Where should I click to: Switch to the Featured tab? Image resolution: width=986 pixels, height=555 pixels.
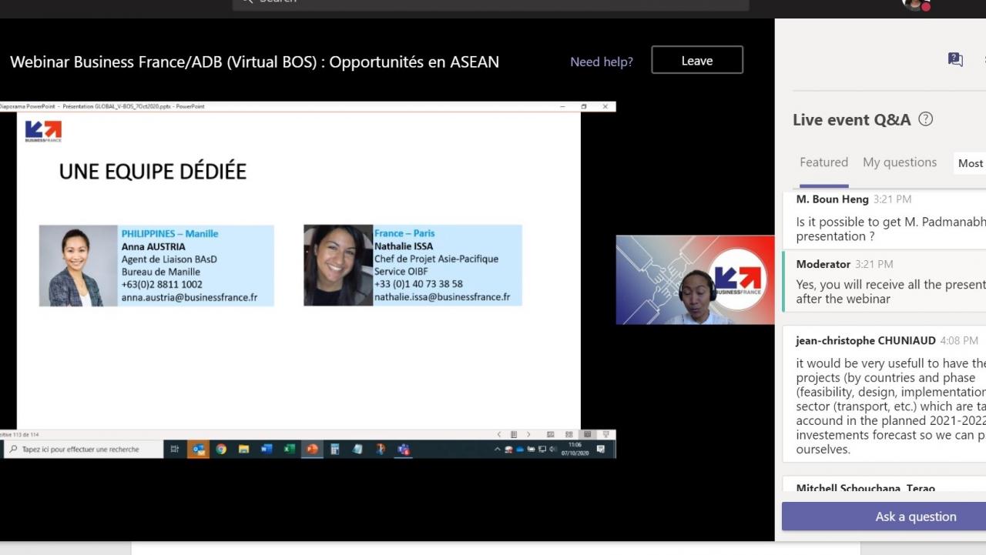click(823, 162)
